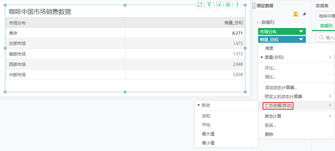Toggle the Sigma aggregate icon
Image resolution: width=335 pixels, height=151 pixels.
[296, 14]
